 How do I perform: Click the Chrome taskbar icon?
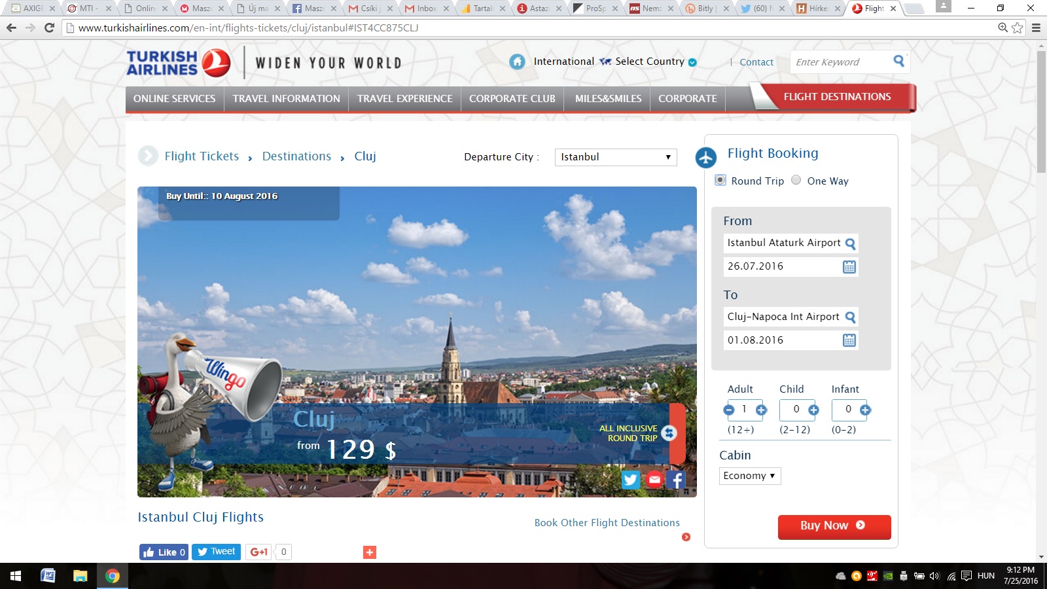pos(113,576)
